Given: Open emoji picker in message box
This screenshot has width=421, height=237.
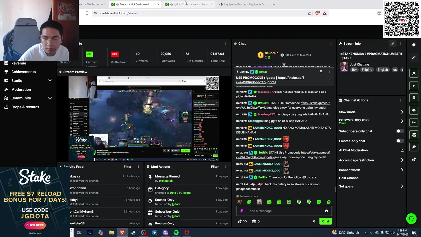Looking at the screenshot, I should click(326, 211).
